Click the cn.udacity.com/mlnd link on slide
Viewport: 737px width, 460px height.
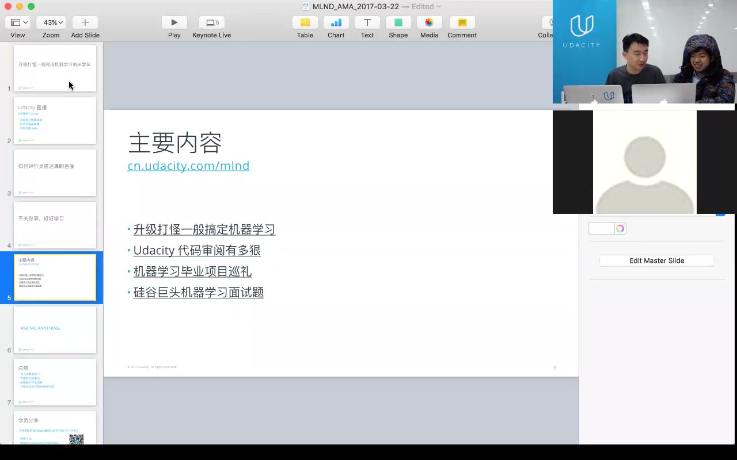pyautogui.click(x=188, y=166)
